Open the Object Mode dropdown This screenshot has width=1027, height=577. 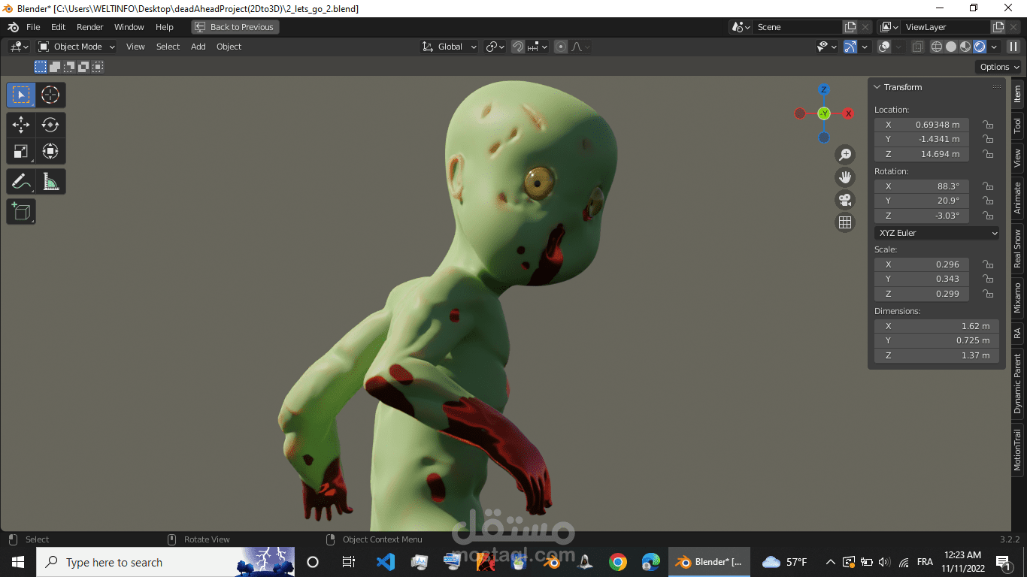(77, 47)
